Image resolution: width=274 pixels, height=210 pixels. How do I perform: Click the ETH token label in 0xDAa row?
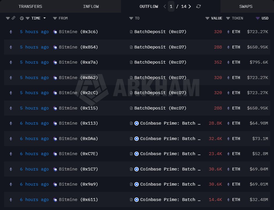pos(236,139)
